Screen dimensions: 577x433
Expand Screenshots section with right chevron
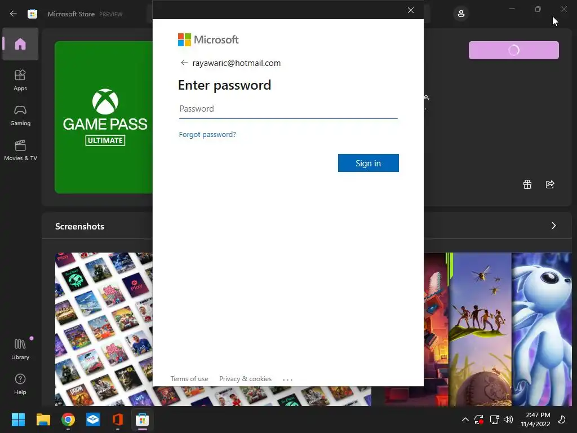(x=553, y=226)
